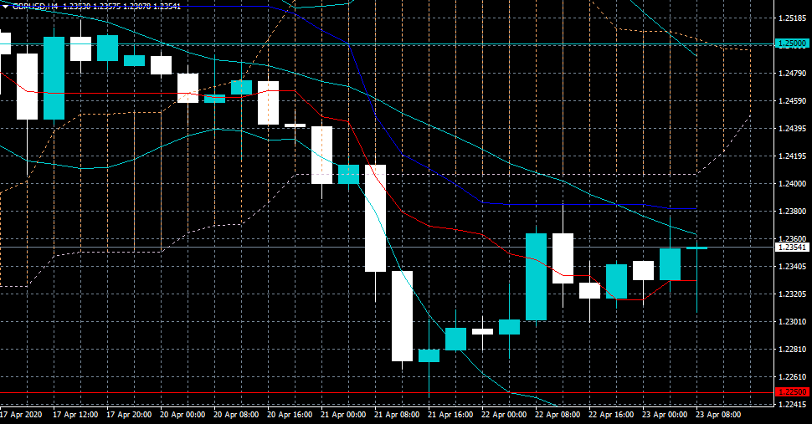The width and height of the screenshot is (812, 424).
Task: Select the cyan 1.25000 price level tag
Action: [792, 43]
